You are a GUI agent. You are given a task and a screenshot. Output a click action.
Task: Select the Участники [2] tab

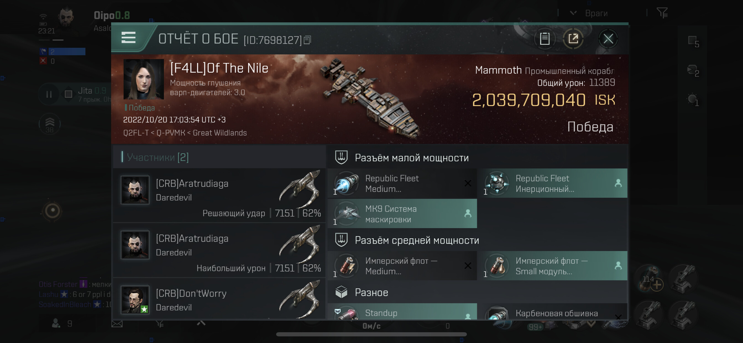point(158,157)
